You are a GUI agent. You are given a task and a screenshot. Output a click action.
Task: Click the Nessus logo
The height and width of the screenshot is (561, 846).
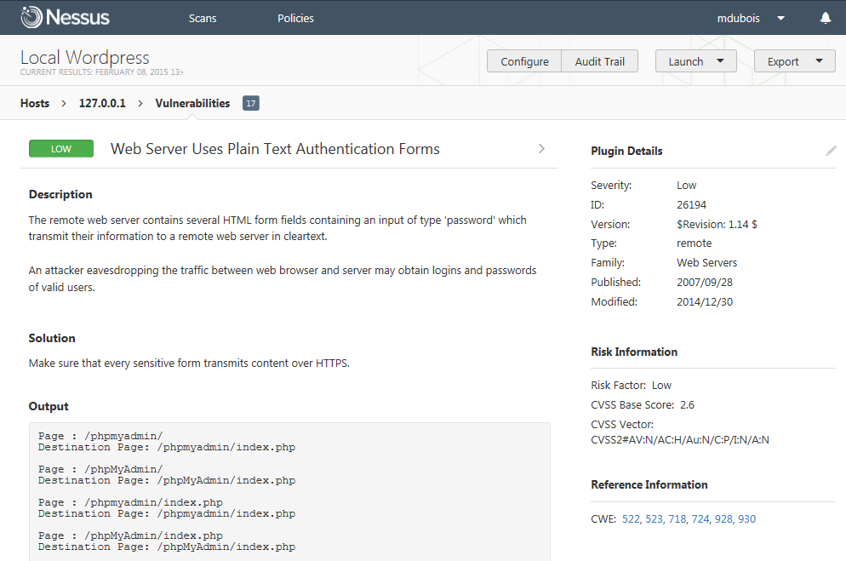[x=65, y=17]
